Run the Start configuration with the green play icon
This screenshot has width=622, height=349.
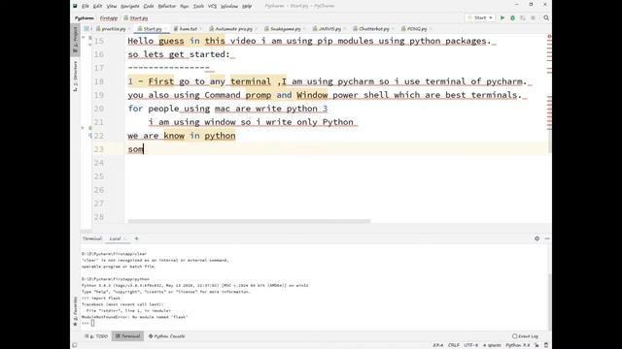[502, 17]
